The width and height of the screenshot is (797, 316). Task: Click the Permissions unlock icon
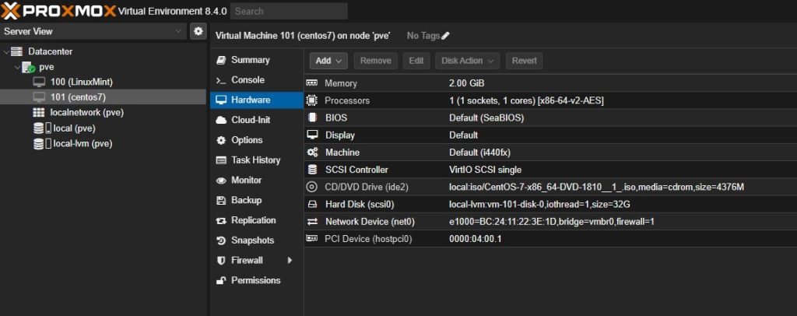pyautogui.click(x=220, y=280)
